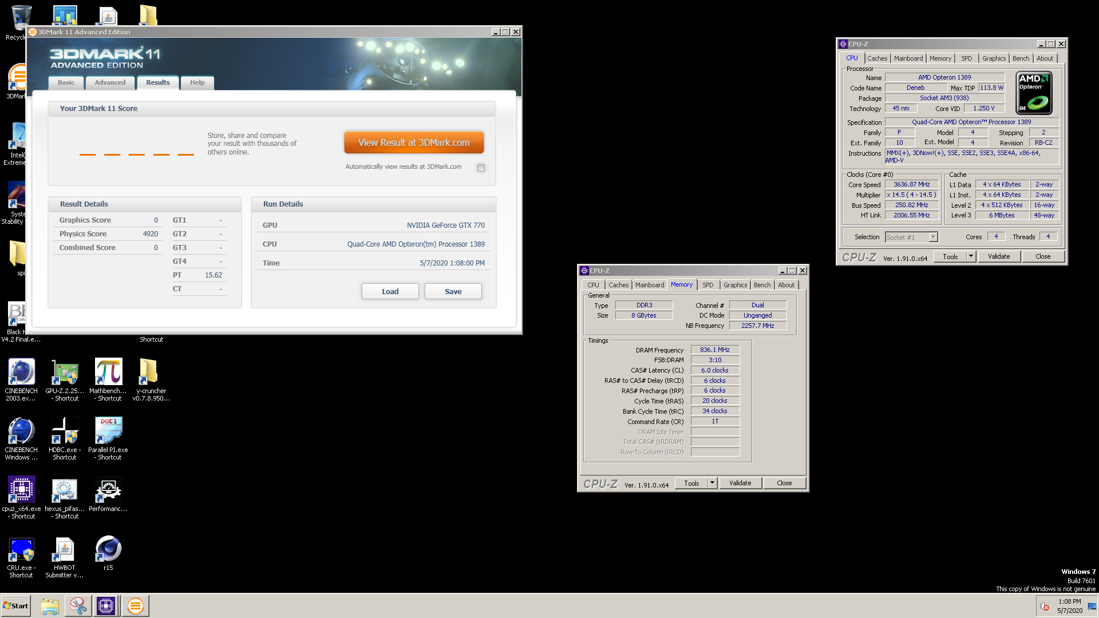Click Close in CPU-Z Memory window
1099x618 pixels.
(784, 483)
